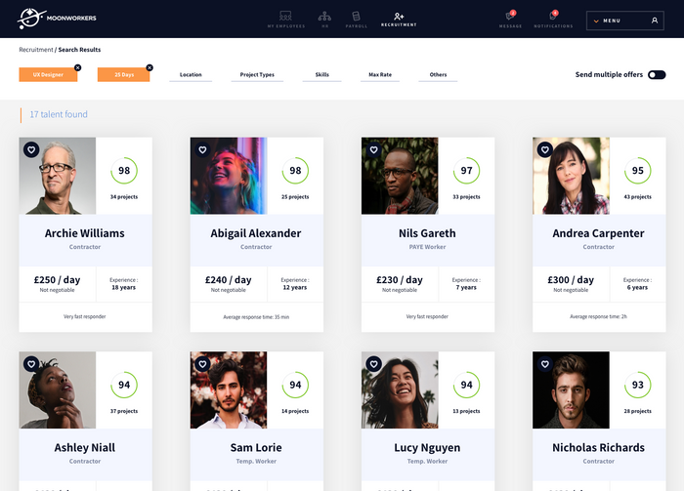The height and width of the screenshot is (491, 684).
Task: Remove the 25 Days filter chip
Action: tap(150, 67)
